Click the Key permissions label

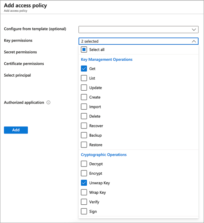(x=18, y=40)
